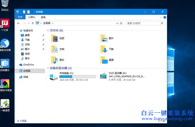Collapse the 设备和驱动器 (2) group
The width and height of the screenshot is (195, 127).
tap(48, 68)
